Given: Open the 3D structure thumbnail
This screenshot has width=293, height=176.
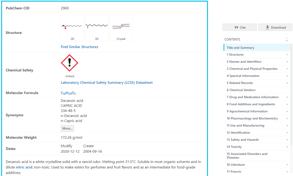Looking at the screenshot, I should coord(97,28).
